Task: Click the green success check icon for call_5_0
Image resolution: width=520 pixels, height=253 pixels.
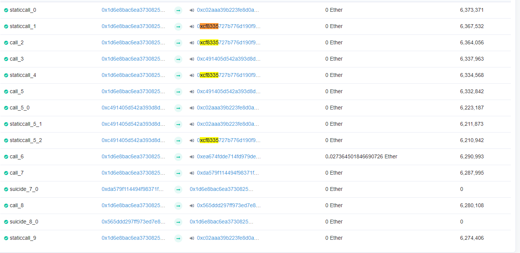Action: click(x=6, y=108)
